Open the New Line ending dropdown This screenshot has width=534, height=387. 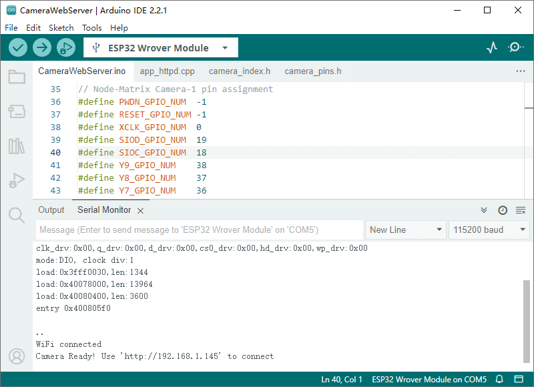(x=406, y=230)
